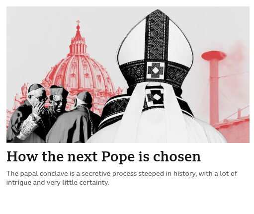The width and height of the screenshot is (254, 214).
Task: Click the papal conclave article thumbnail image
Action: (128, 74)
